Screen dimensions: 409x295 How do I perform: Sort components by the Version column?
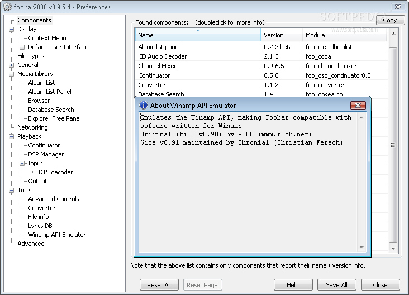pos(282,35)
